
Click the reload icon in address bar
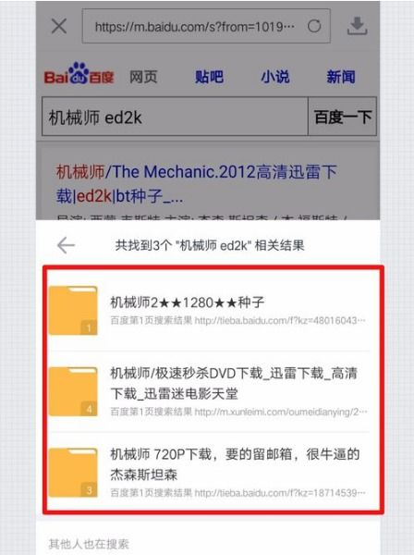tap(314, 26)
